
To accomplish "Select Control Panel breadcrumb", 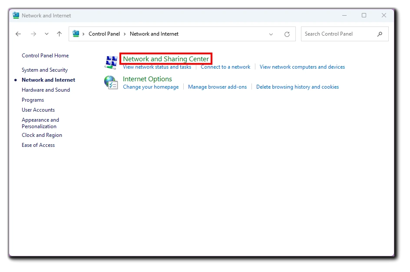I will click(104, 34).
